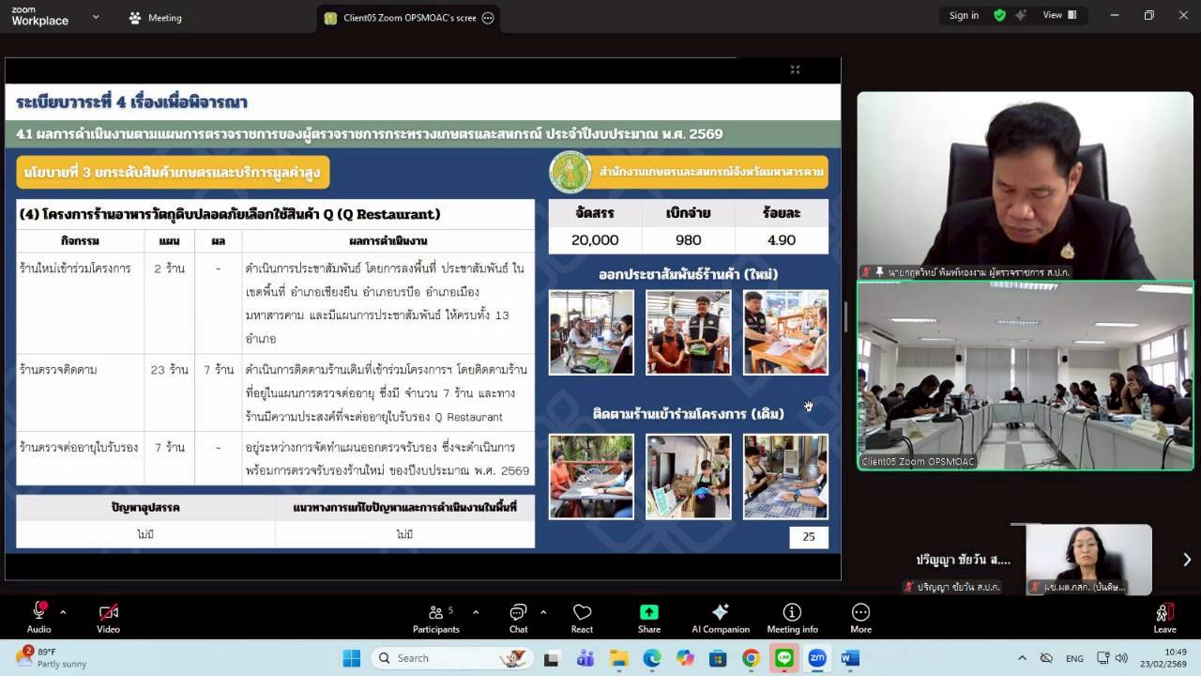Open the Chat panel icon
Image resolution: width=1201 pixels, height=676 pixels.
(x=518, y=615)
